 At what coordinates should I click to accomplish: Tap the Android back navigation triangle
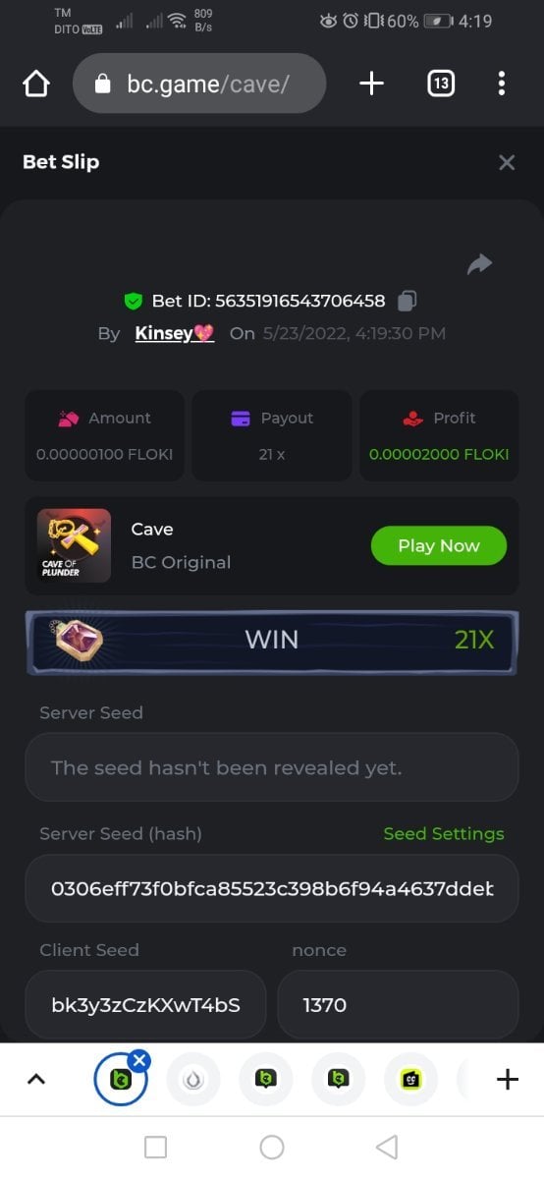[x=387, y=1147]
